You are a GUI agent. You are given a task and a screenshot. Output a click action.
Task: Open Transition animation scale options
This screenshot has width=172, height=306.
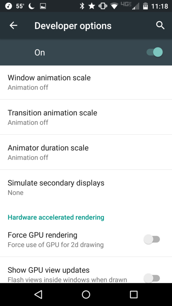[x=86, y=117]
